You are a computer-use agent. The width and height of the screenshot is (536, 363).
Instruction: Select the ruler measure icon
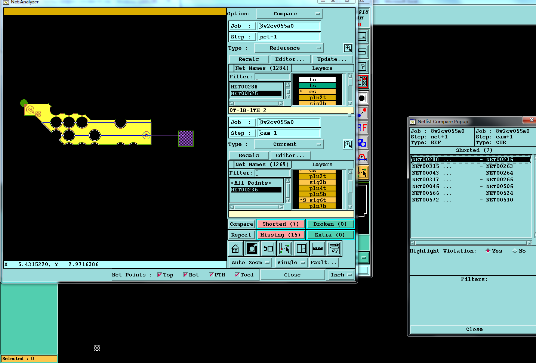[317, 248]
